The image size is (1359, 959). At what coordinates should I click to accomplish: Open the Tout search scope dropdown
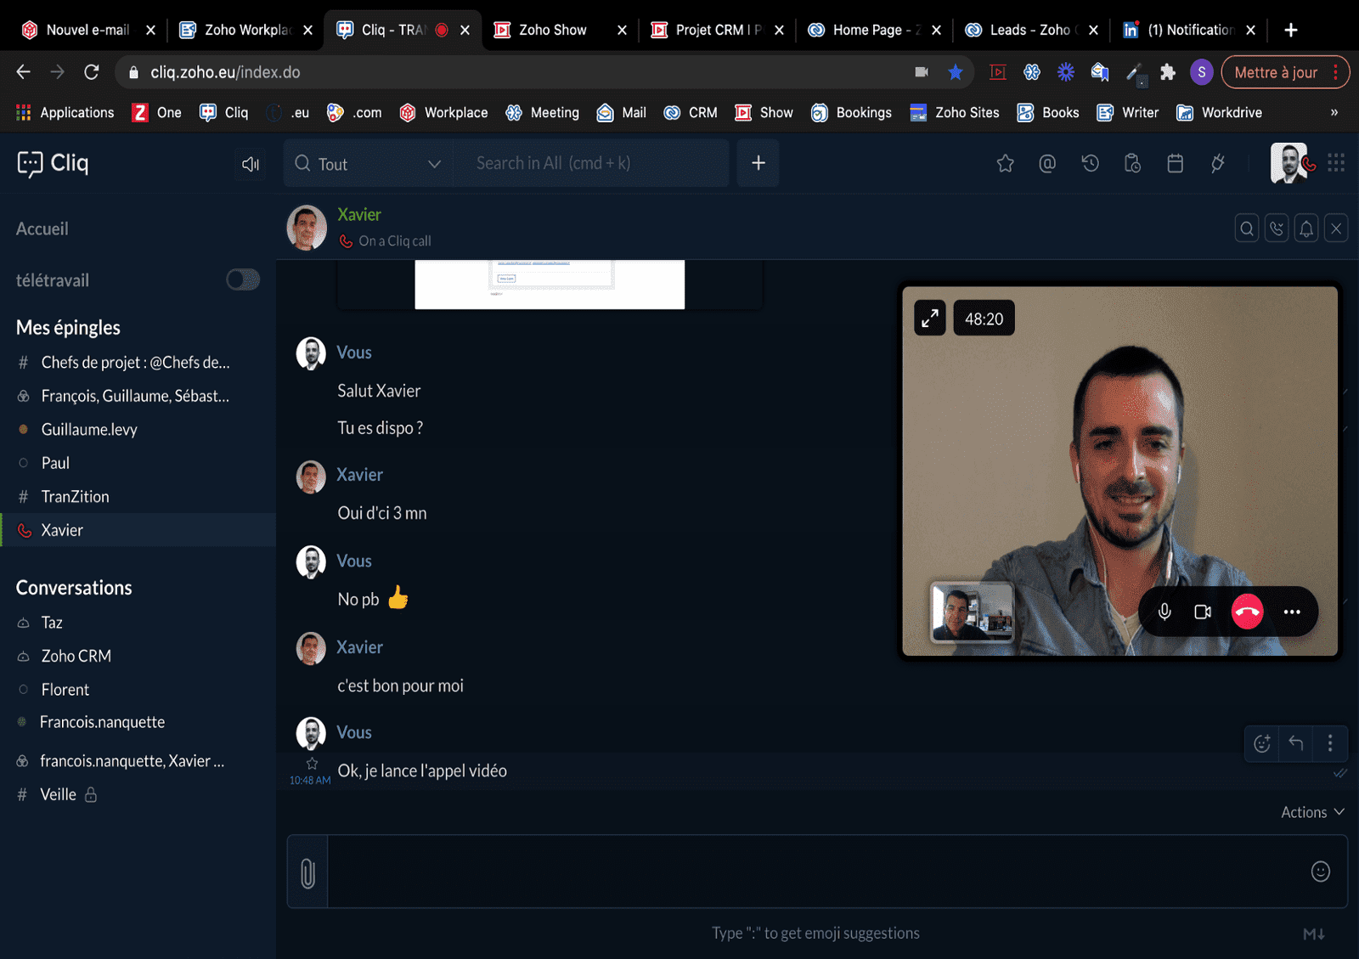click(x=369, y=164)
